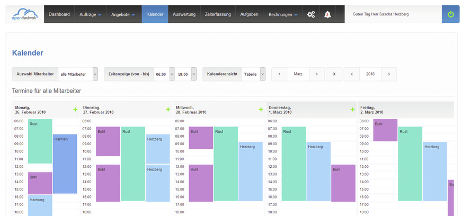Add appointment on Donnerstag 1. März plus

tap(353, 110)
